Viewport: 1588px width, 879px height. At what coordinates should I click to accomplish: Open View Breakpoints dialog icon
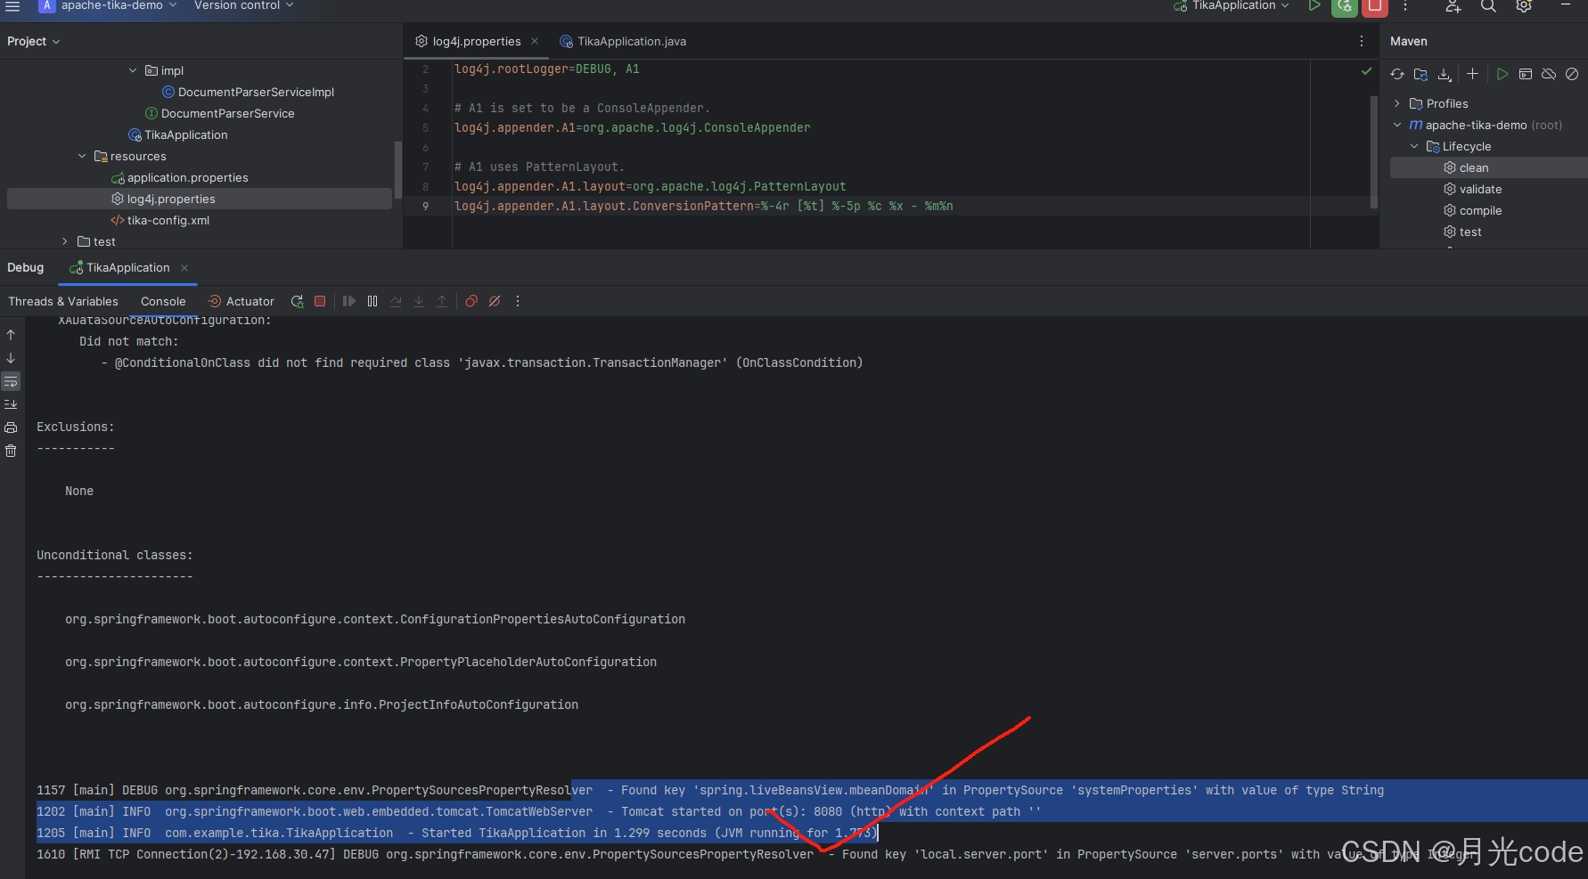(x=471, y=301)
